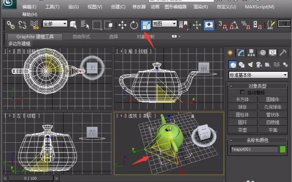The image size is (292, 182).
Task: Open the 全部 selection filter dropdown
Action: (55, 24)
